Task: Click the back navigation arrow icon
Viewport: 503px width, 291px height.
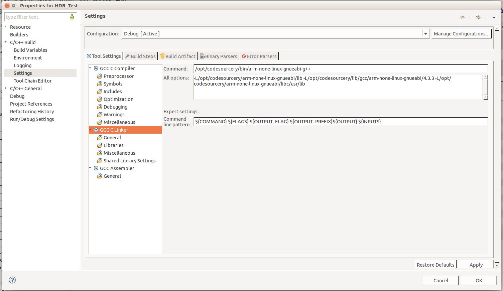Action: [x=462, y=17]
